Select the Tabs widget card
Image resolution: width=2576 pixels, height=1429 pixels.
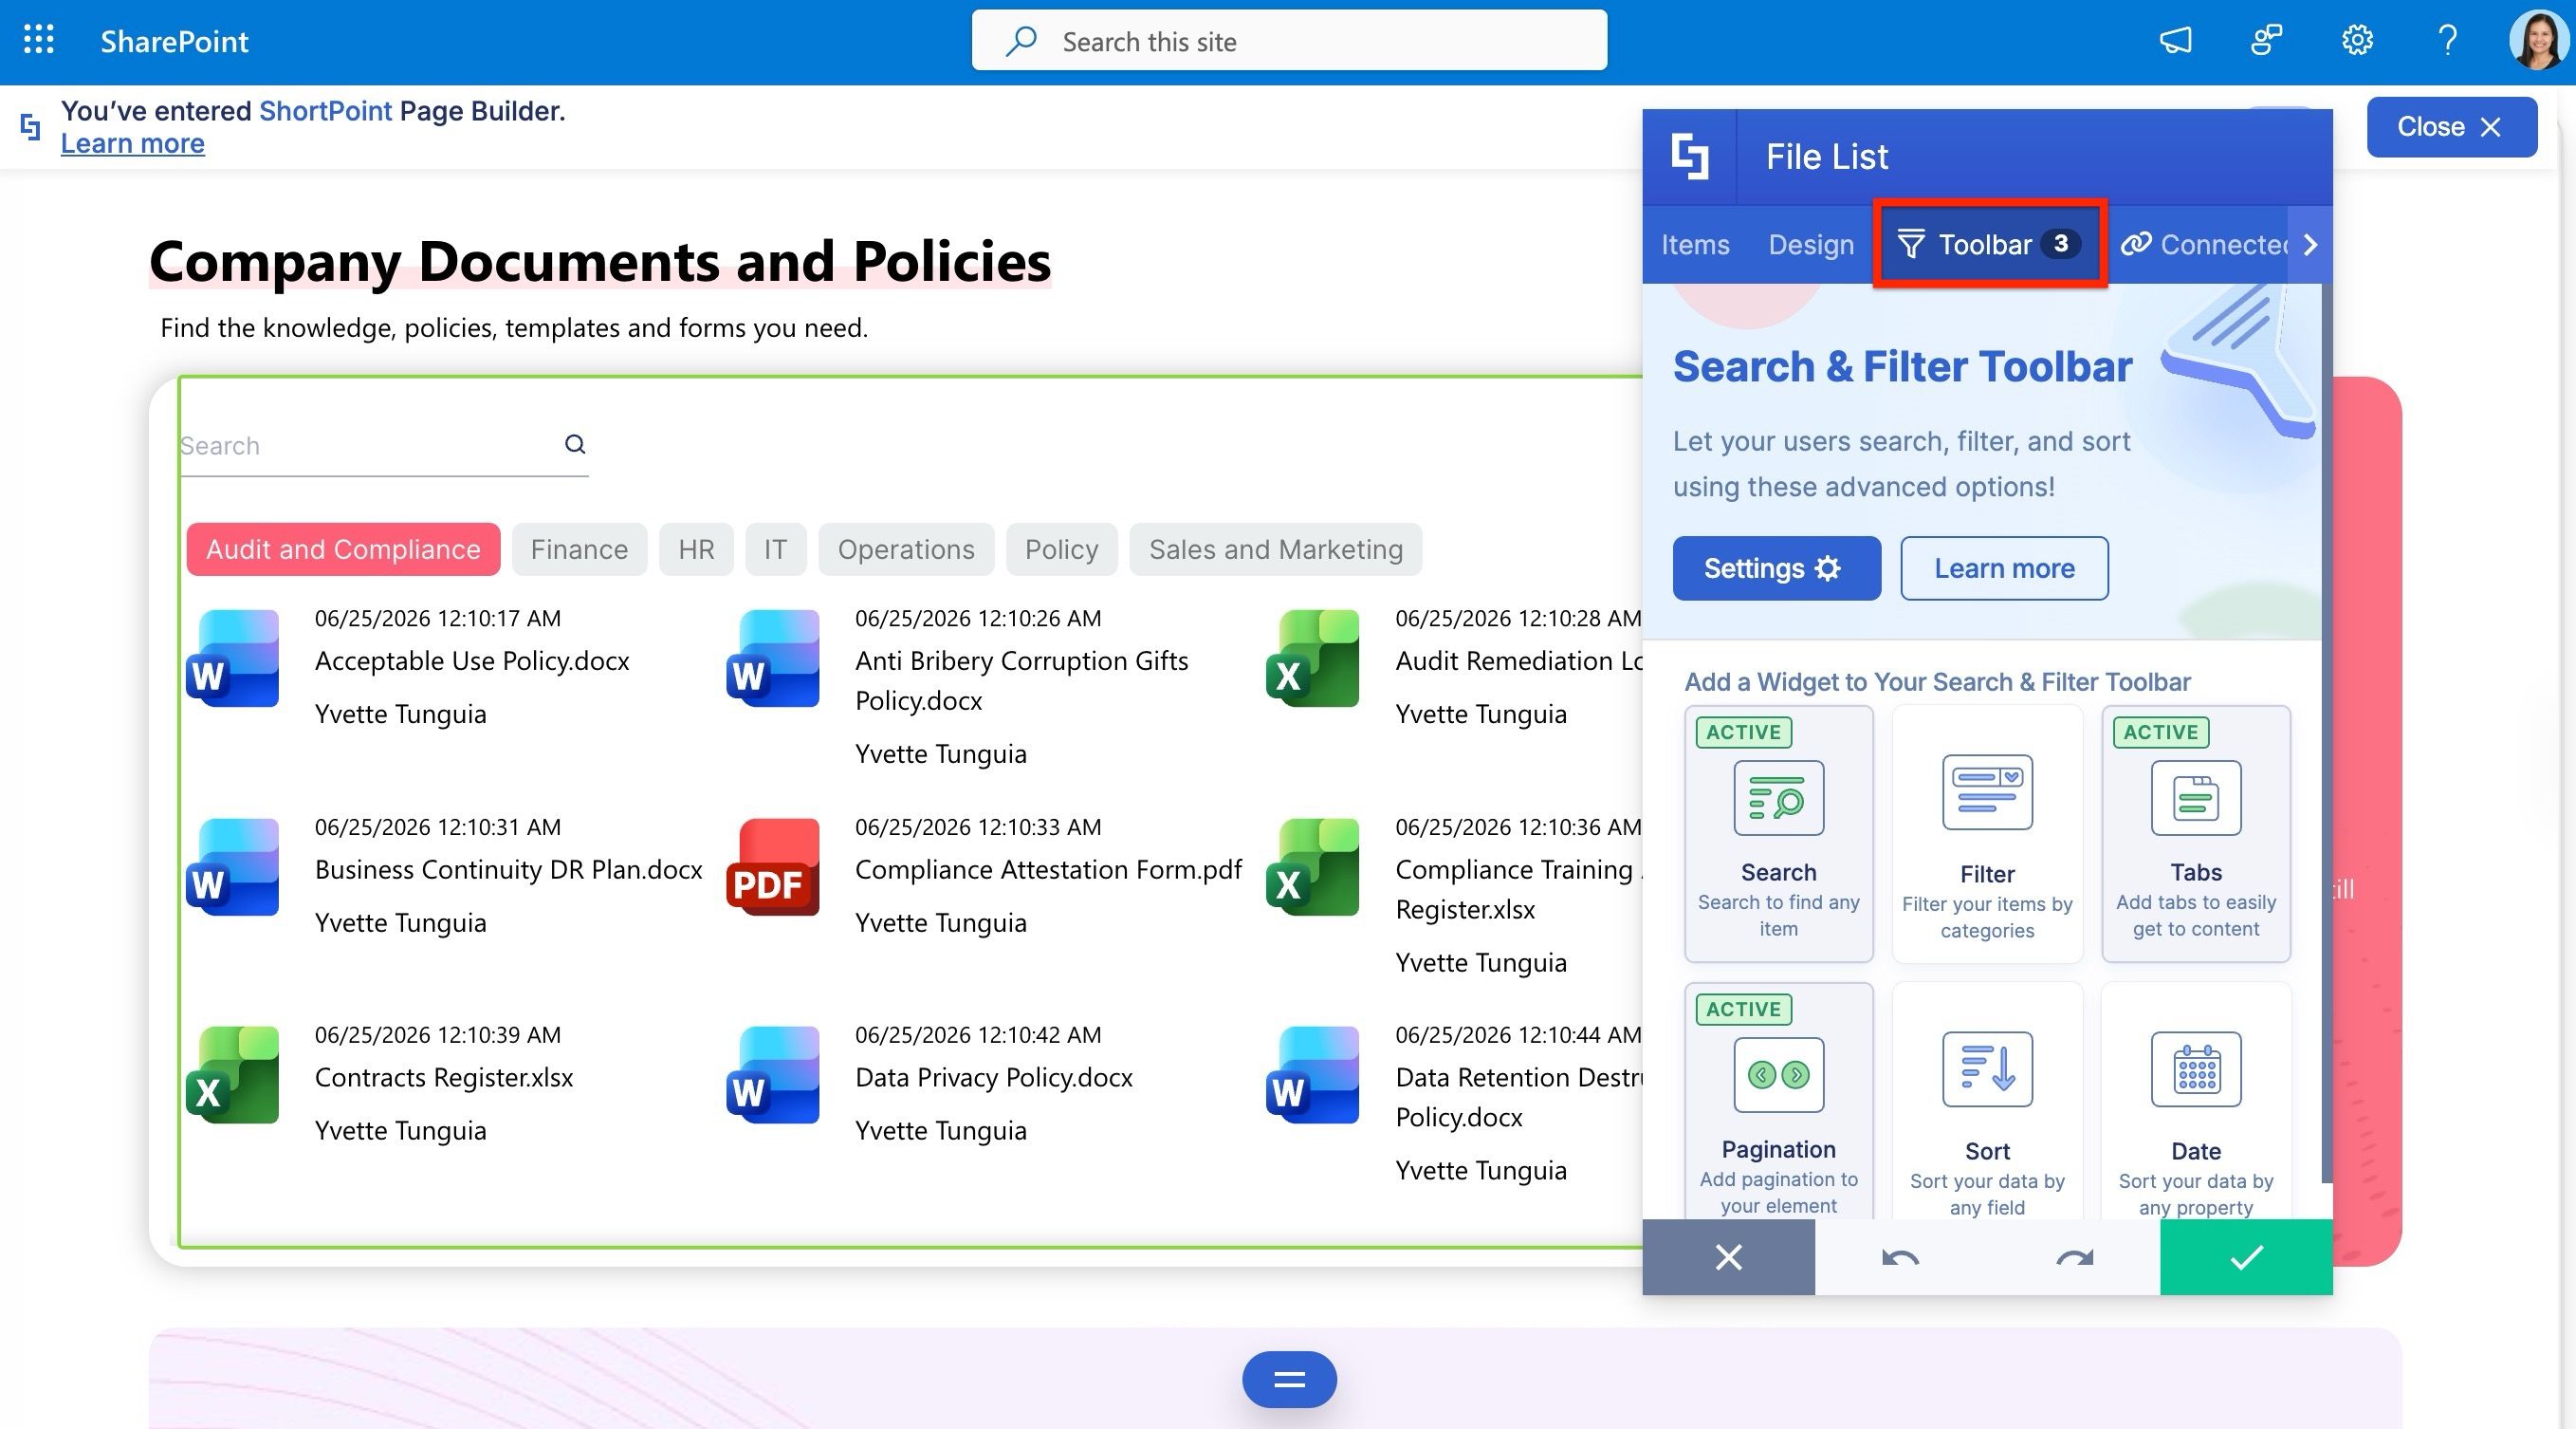coord(2196,833)
